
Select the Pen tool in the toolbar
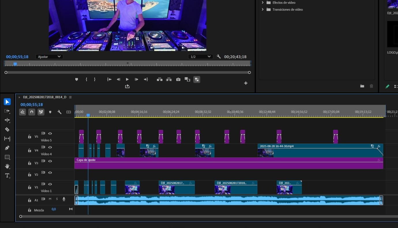tap(7, 148)
